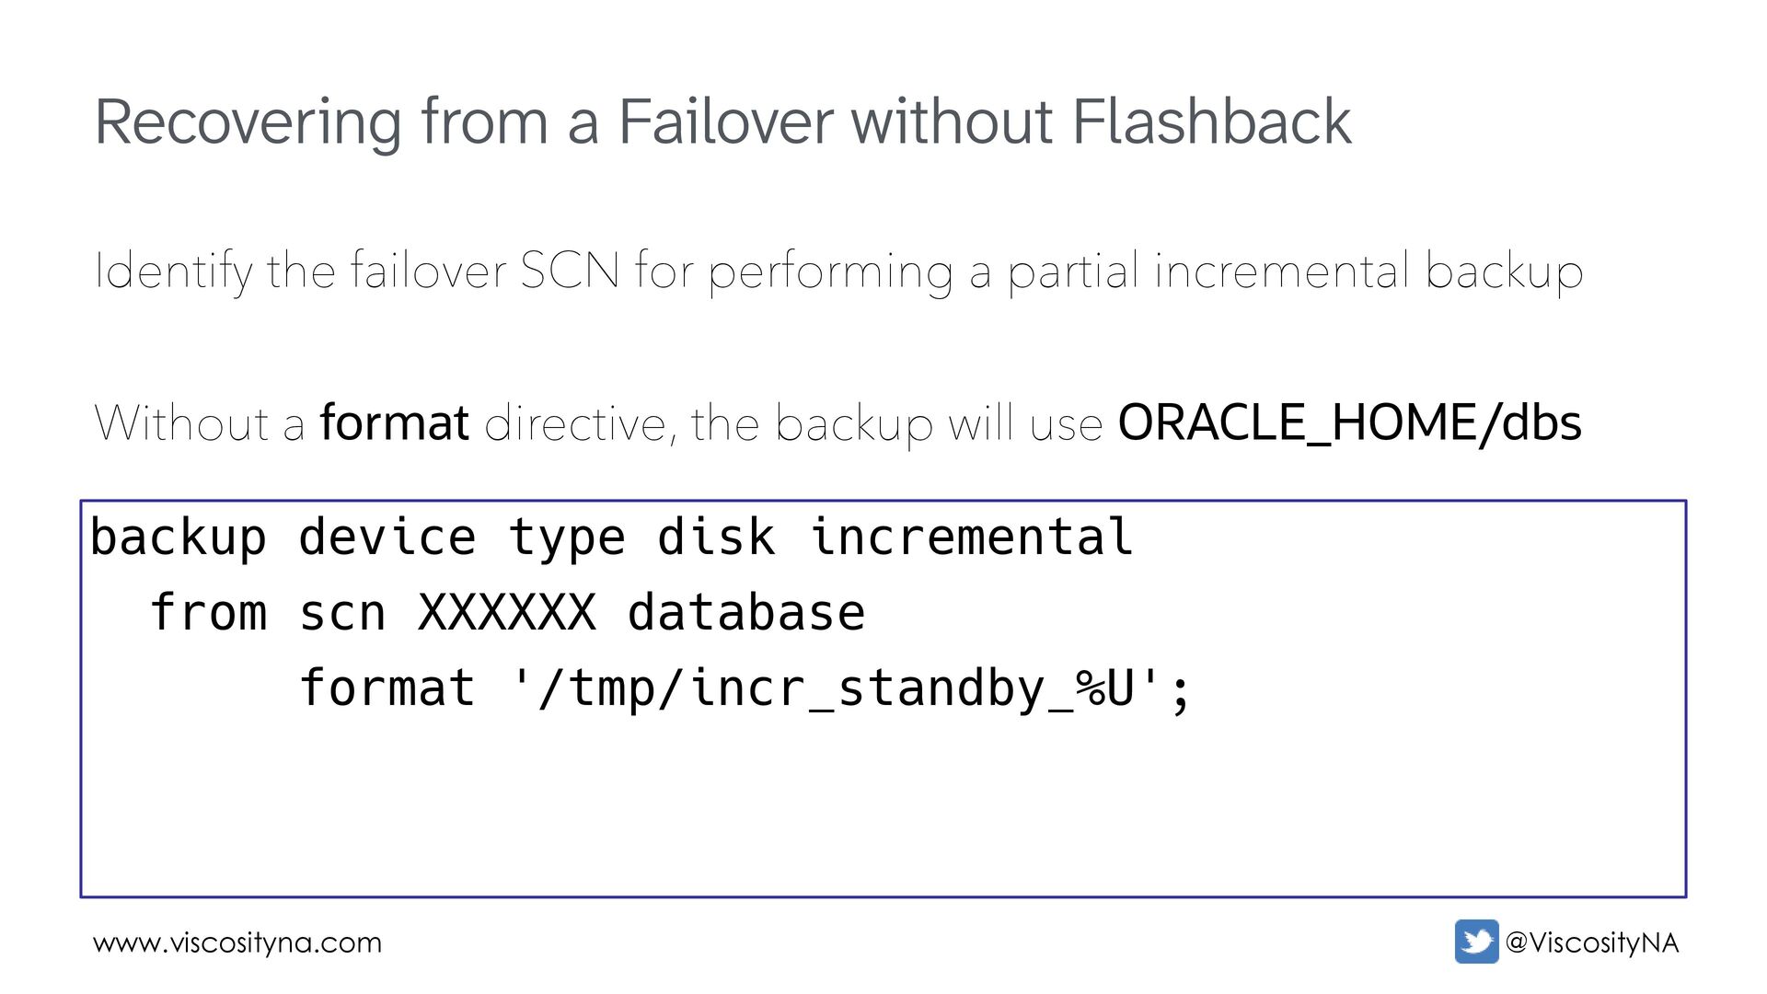Select the word "incremental" in the code
1767x994 pixels.
coord(971,537)
